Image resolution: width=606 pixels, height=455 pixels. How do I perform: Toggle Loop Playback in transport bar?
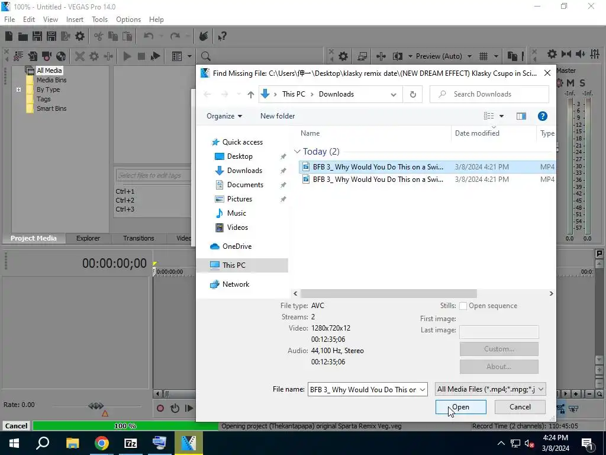tap(175, 408)
